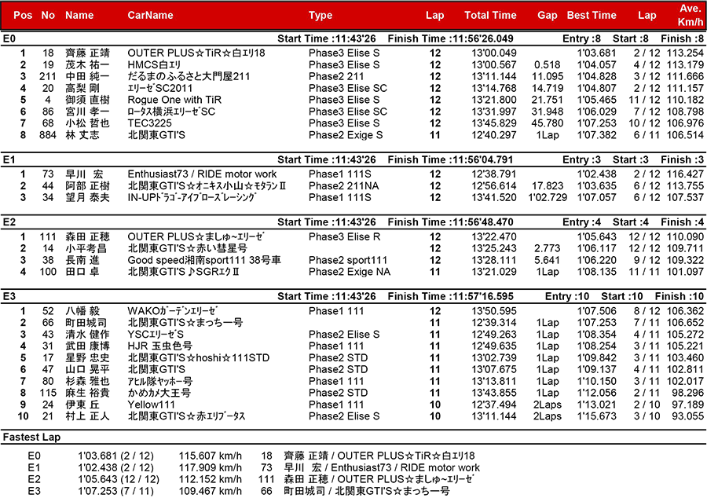Viewport: 707px width, 498px height.
Task: Click fastest lap time '1'05.643 (12 / 12)'
Action: (x=119, y=480)
